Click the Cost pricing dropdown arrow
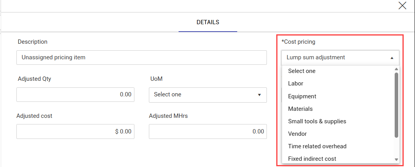The width and height of the screenshot is (415, 167). pos(392,58)
